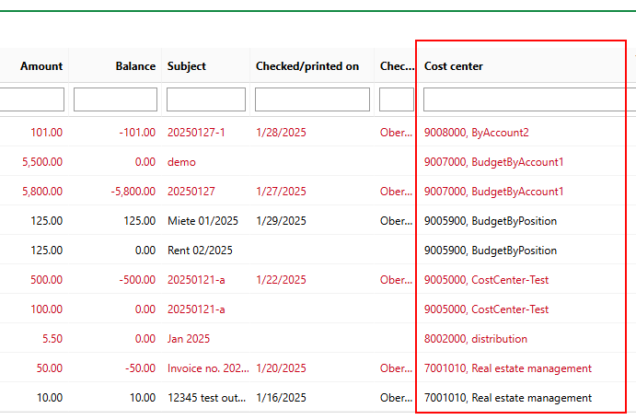Click the Balance column filter field
The width and height of the screenshot is (636, 420).
[114, 99]
